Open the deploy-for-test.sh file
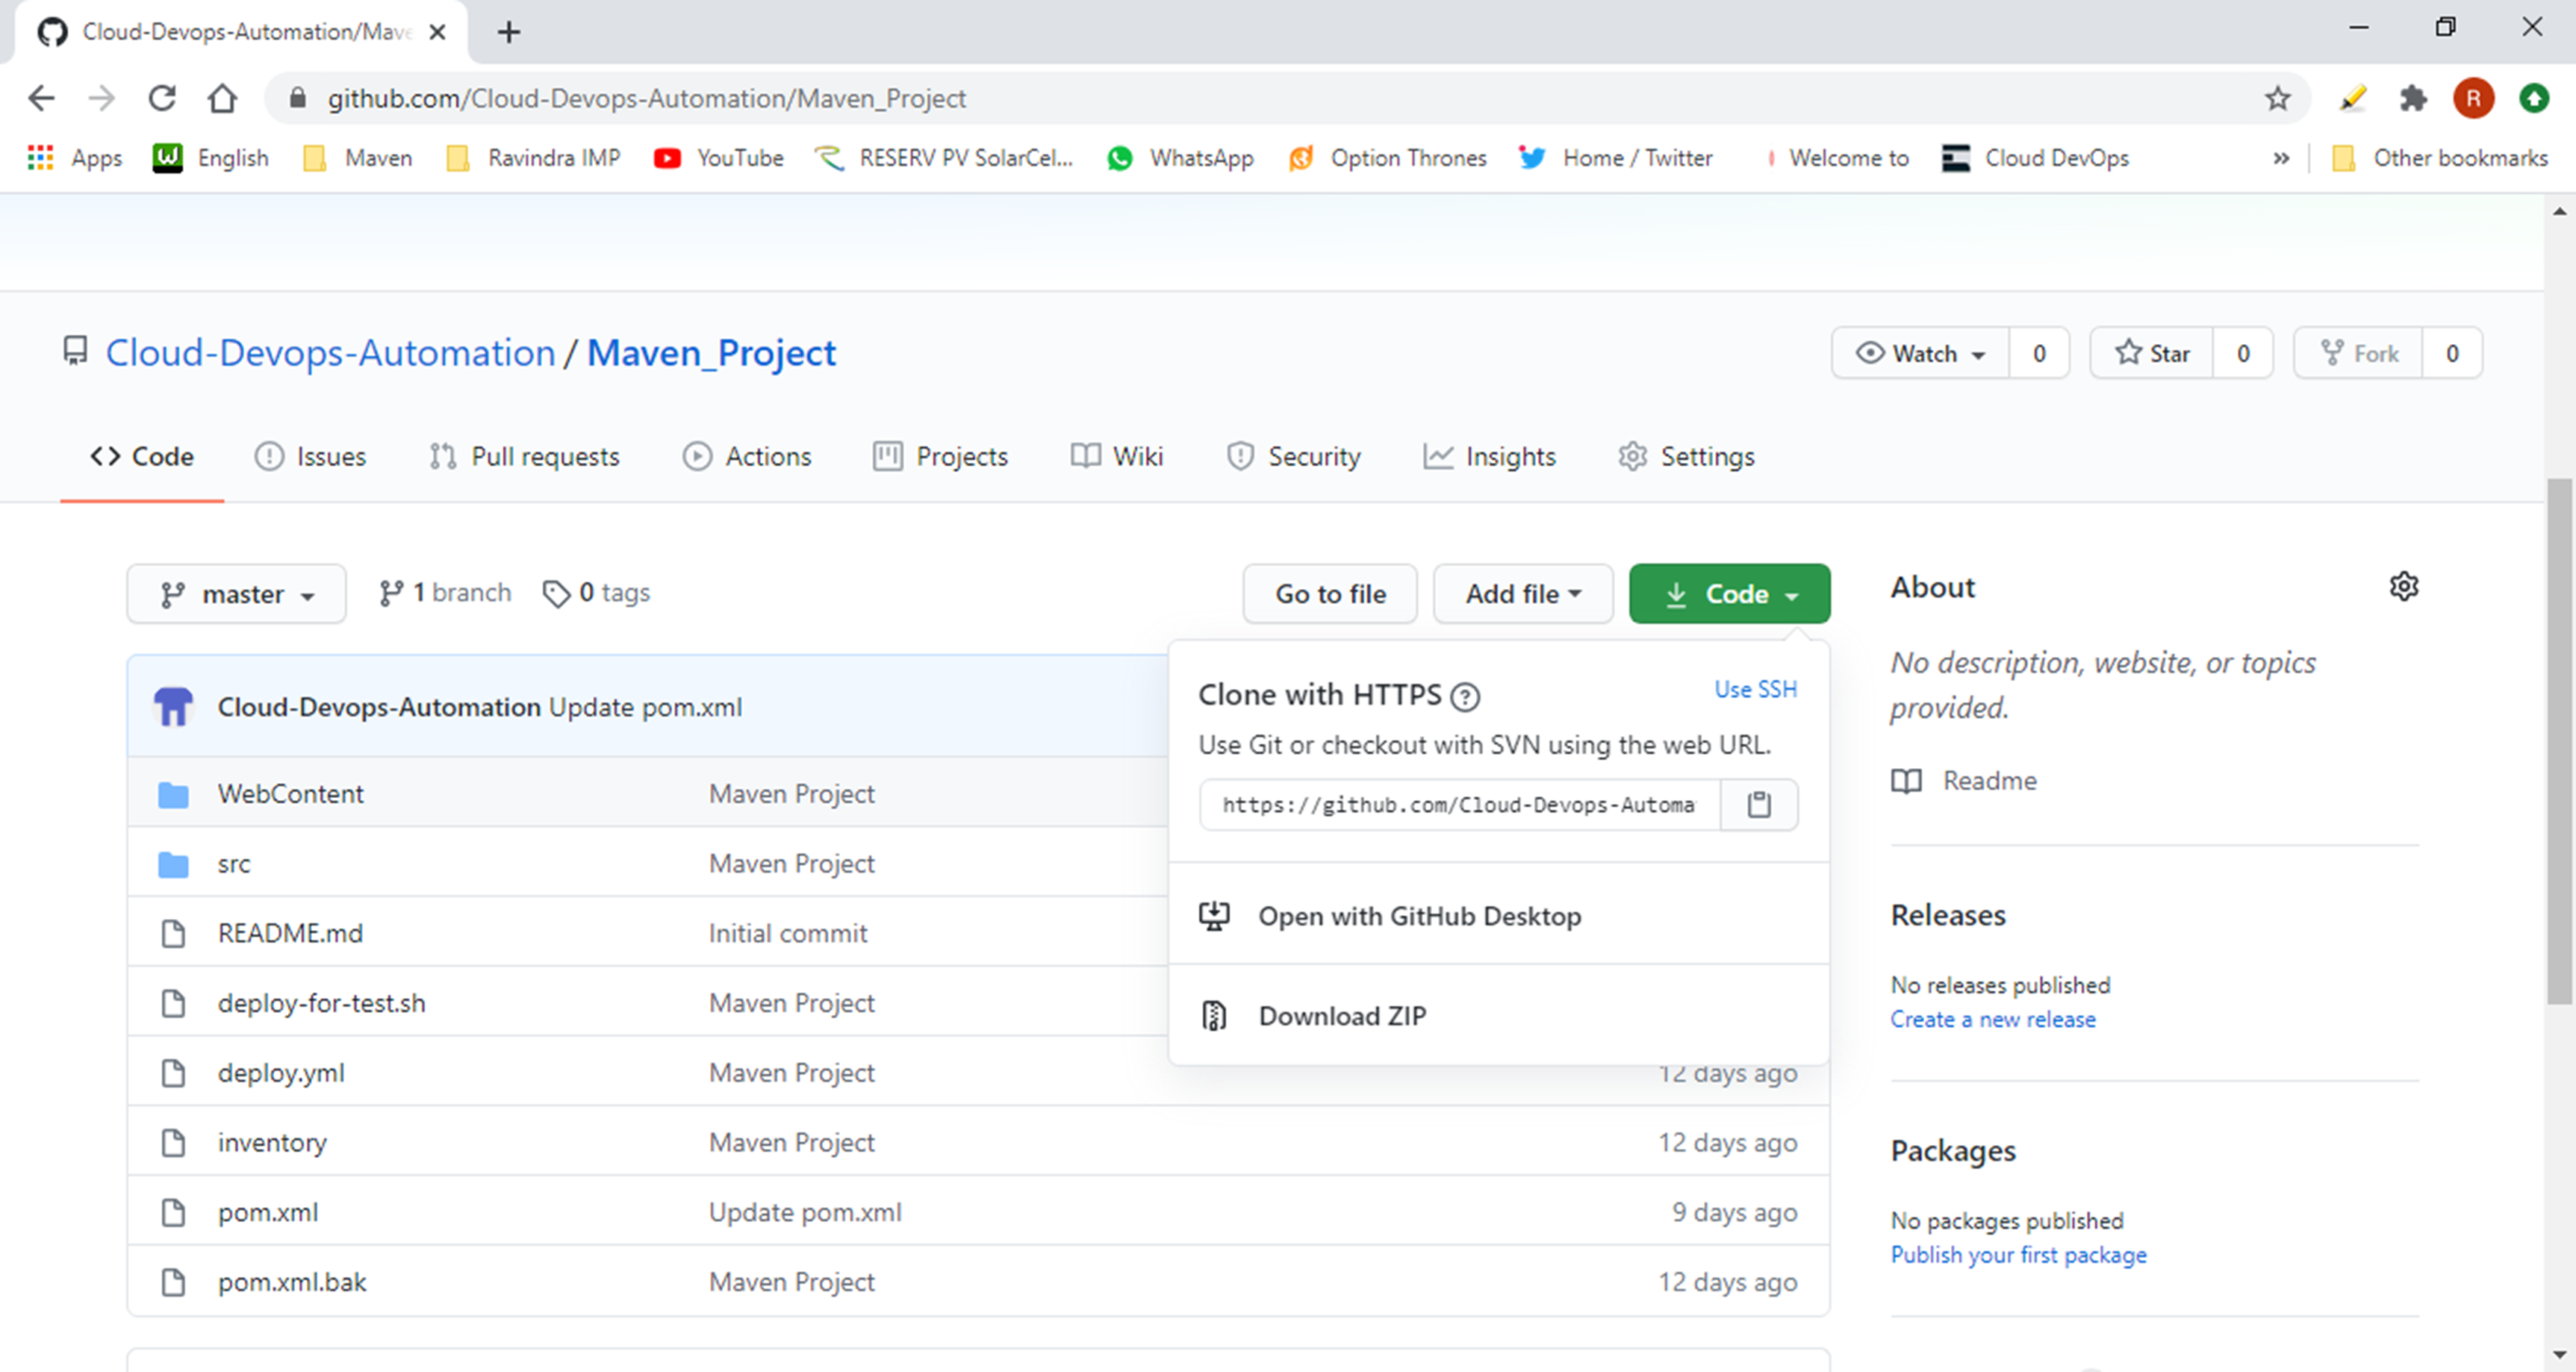The height and width of the screenshot is (1372, 2576). (x=321, y=1002)
